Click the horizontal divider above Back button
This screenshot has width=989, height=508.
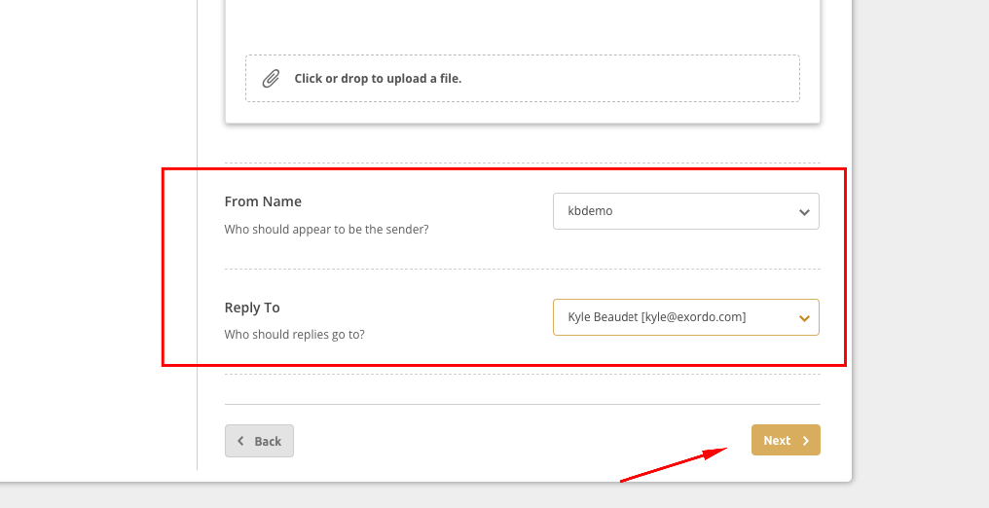(x=523, y=404)
